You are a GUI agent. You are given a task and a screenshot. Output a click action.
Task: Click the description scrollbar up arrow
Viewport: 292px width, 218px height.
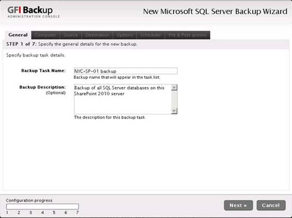click(x=174, y=87)
